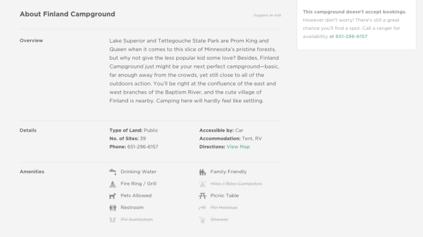Click the Suggest an edit link
The height and width of the screenshot is (237, 423).
pos(267,15)
